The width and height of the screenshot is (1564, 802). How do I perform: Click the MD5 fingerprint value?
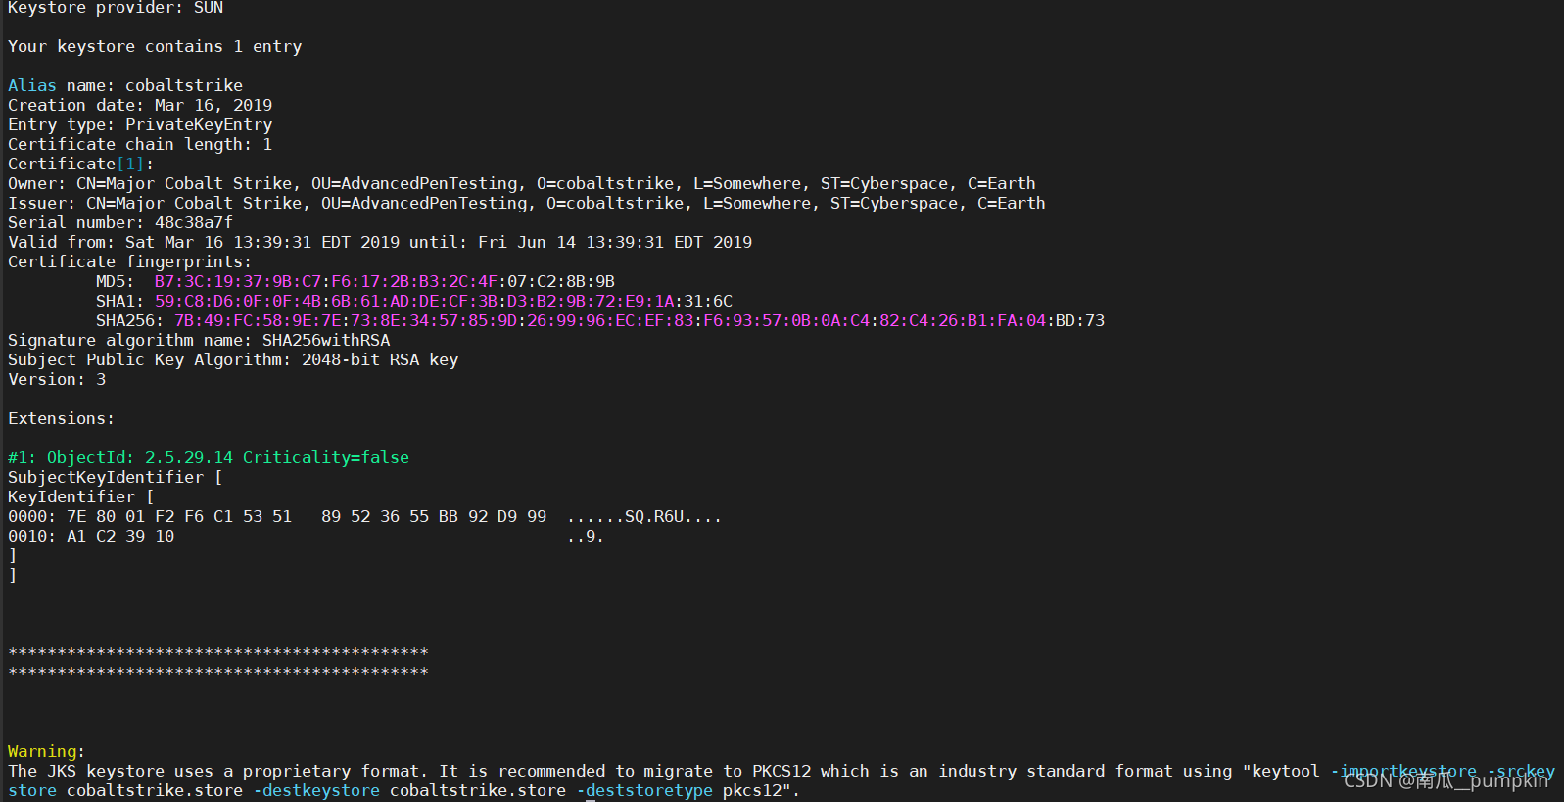[385, 282]
